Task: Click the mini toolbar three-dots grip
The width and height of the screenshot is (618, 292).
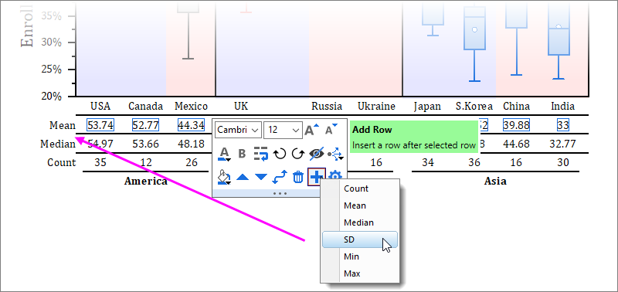Action: 280,193
